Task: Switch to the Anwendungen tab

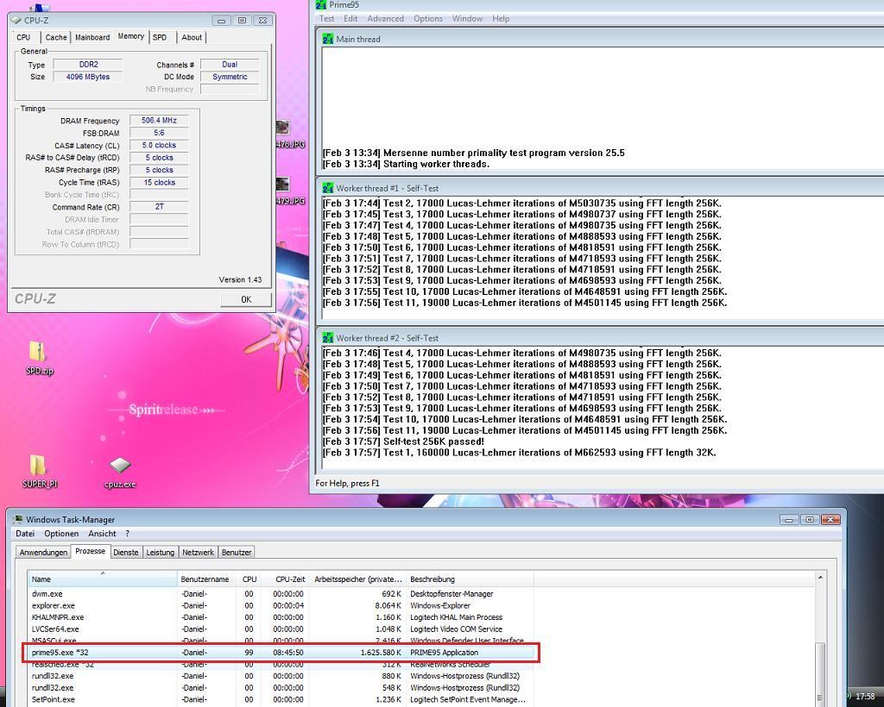Action: 43,552
